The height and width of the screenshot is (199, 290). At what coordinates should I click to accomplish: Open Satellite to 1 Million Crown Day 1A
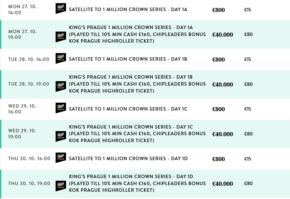click(128, 9)
